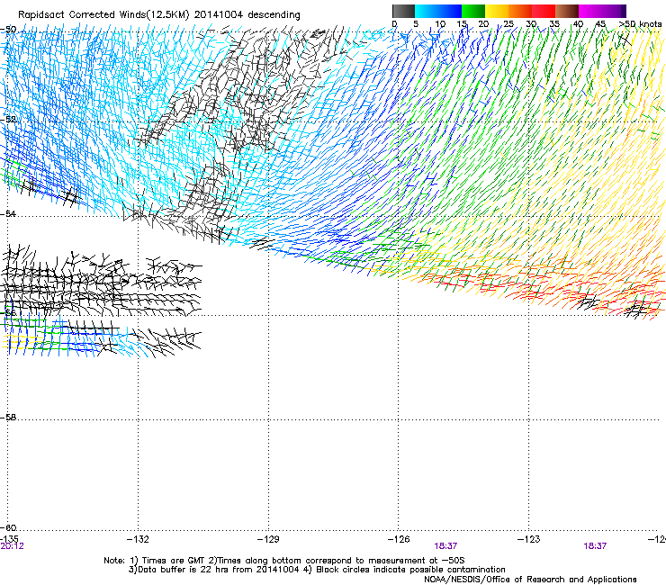Click the '-60' latitude axis label

(x=8, y=527)
